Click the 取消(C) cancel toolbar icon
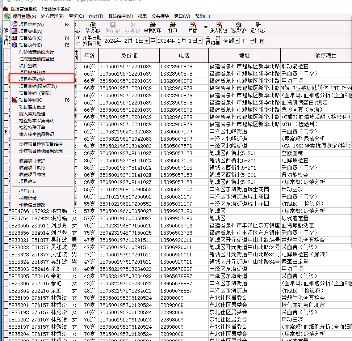Image resolution: width=352 pixels, height=341 pixels. pos(133,25)
